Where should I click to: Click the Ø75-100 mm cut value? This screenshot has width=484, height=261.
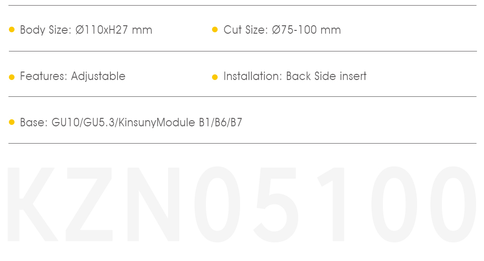[307, 30]
